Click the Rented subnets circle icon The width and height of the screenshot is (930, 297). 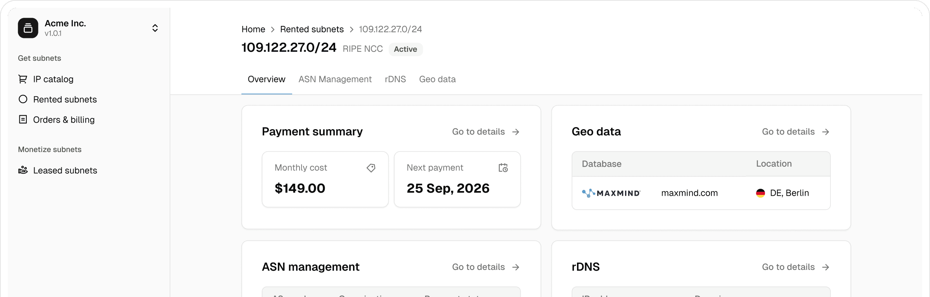23,99
